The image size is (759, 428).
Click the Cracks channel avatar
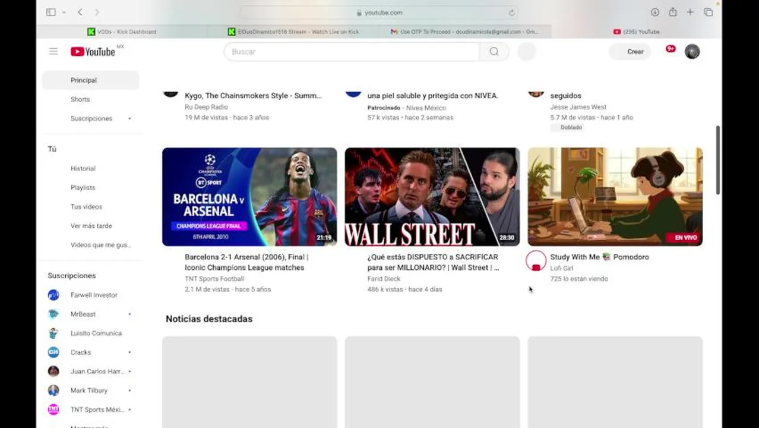pyautogui.click(x=53, y=352)
